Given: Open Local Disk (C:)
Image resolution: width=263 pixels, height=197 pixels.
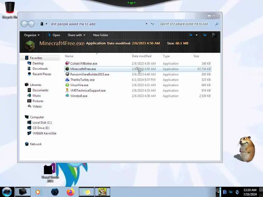Looking at the screenshot, I should (42, 122).
